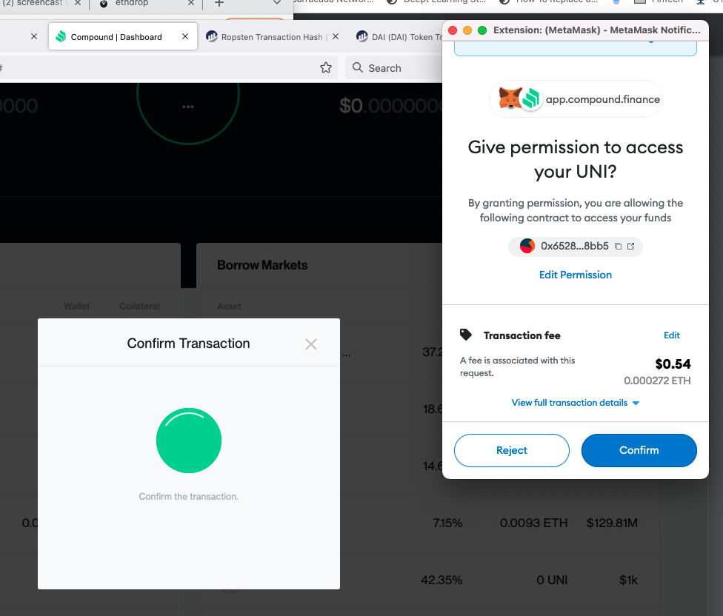Image resolution: width=723 pixels, height=616 pixels.
Task: Click the 0.000272 ETH fee value
Action: (657, 381)
